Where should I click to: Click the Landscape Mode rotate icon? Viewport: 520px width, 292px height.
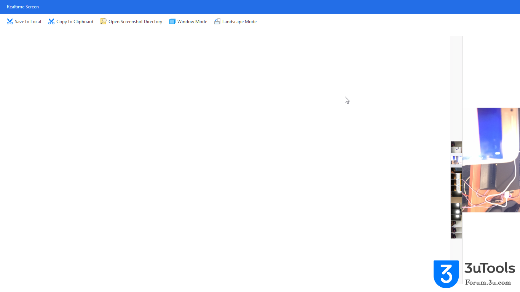(x=217, y=22)
